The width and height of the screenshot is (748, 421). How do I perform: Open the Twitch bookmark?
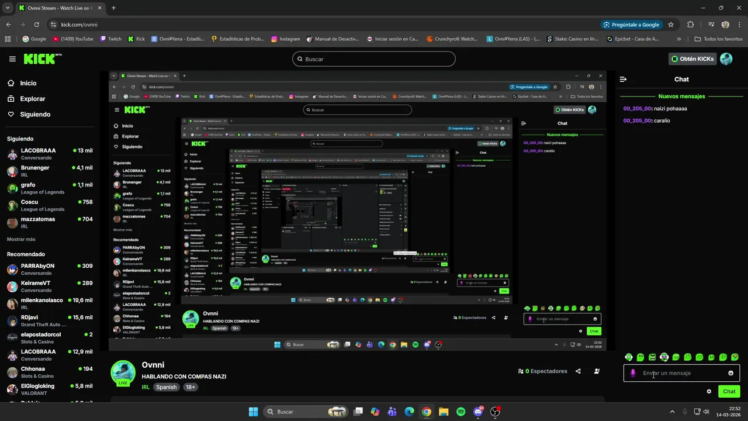tap(111, 39)
